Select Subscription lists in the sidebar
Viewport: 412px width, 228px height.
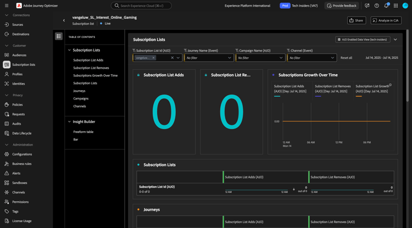[x=24, y=65]
